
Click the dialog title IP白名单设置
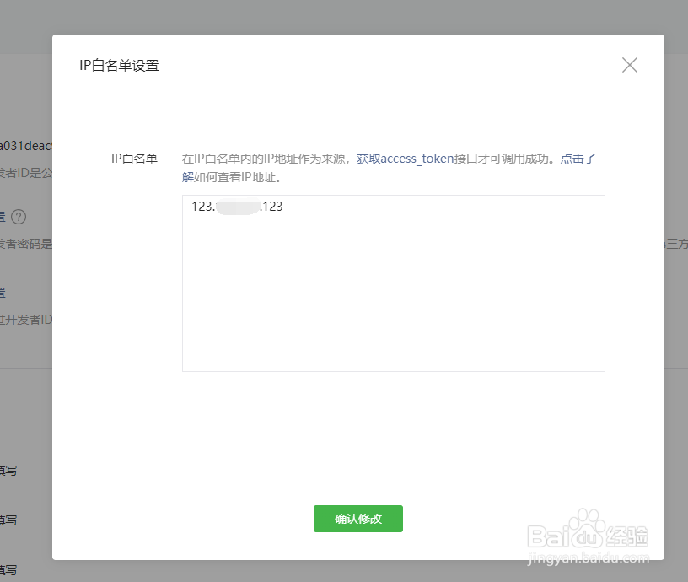point(119,64)
